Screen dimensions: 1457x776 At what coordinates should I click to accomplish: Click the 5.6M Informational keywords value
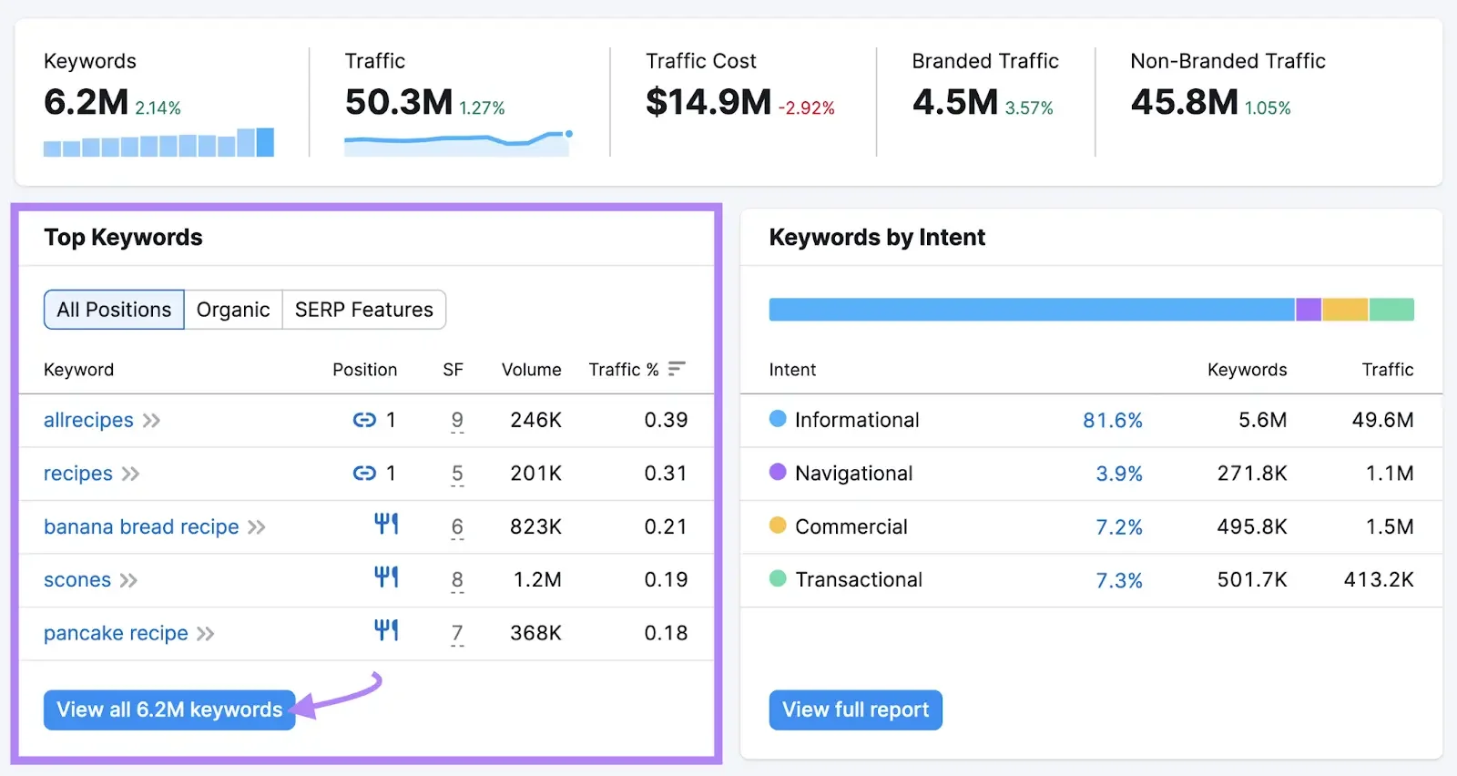click(x=1262, y=420)
